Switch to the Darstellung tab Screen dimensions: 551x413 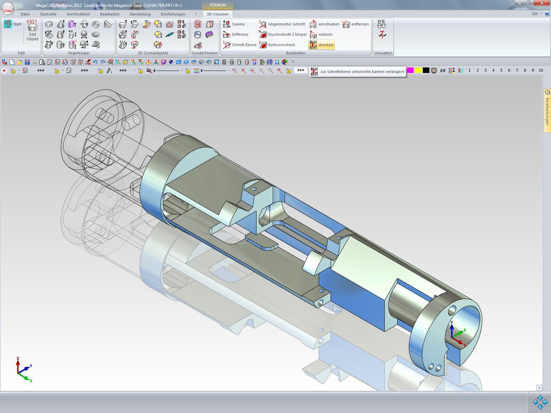point(140,14)
